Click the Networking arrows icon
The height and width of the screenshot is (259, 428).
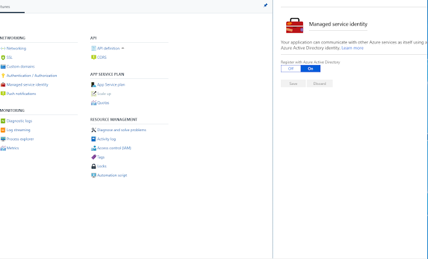coord(3,48)
